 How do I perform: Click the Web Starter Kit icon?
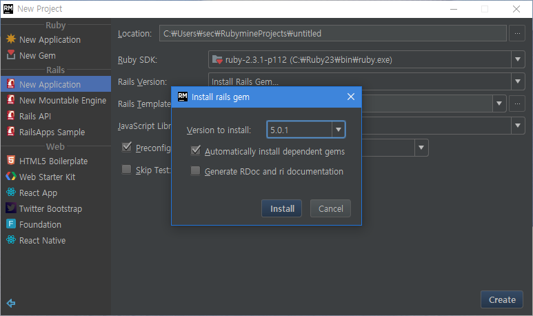11,176
